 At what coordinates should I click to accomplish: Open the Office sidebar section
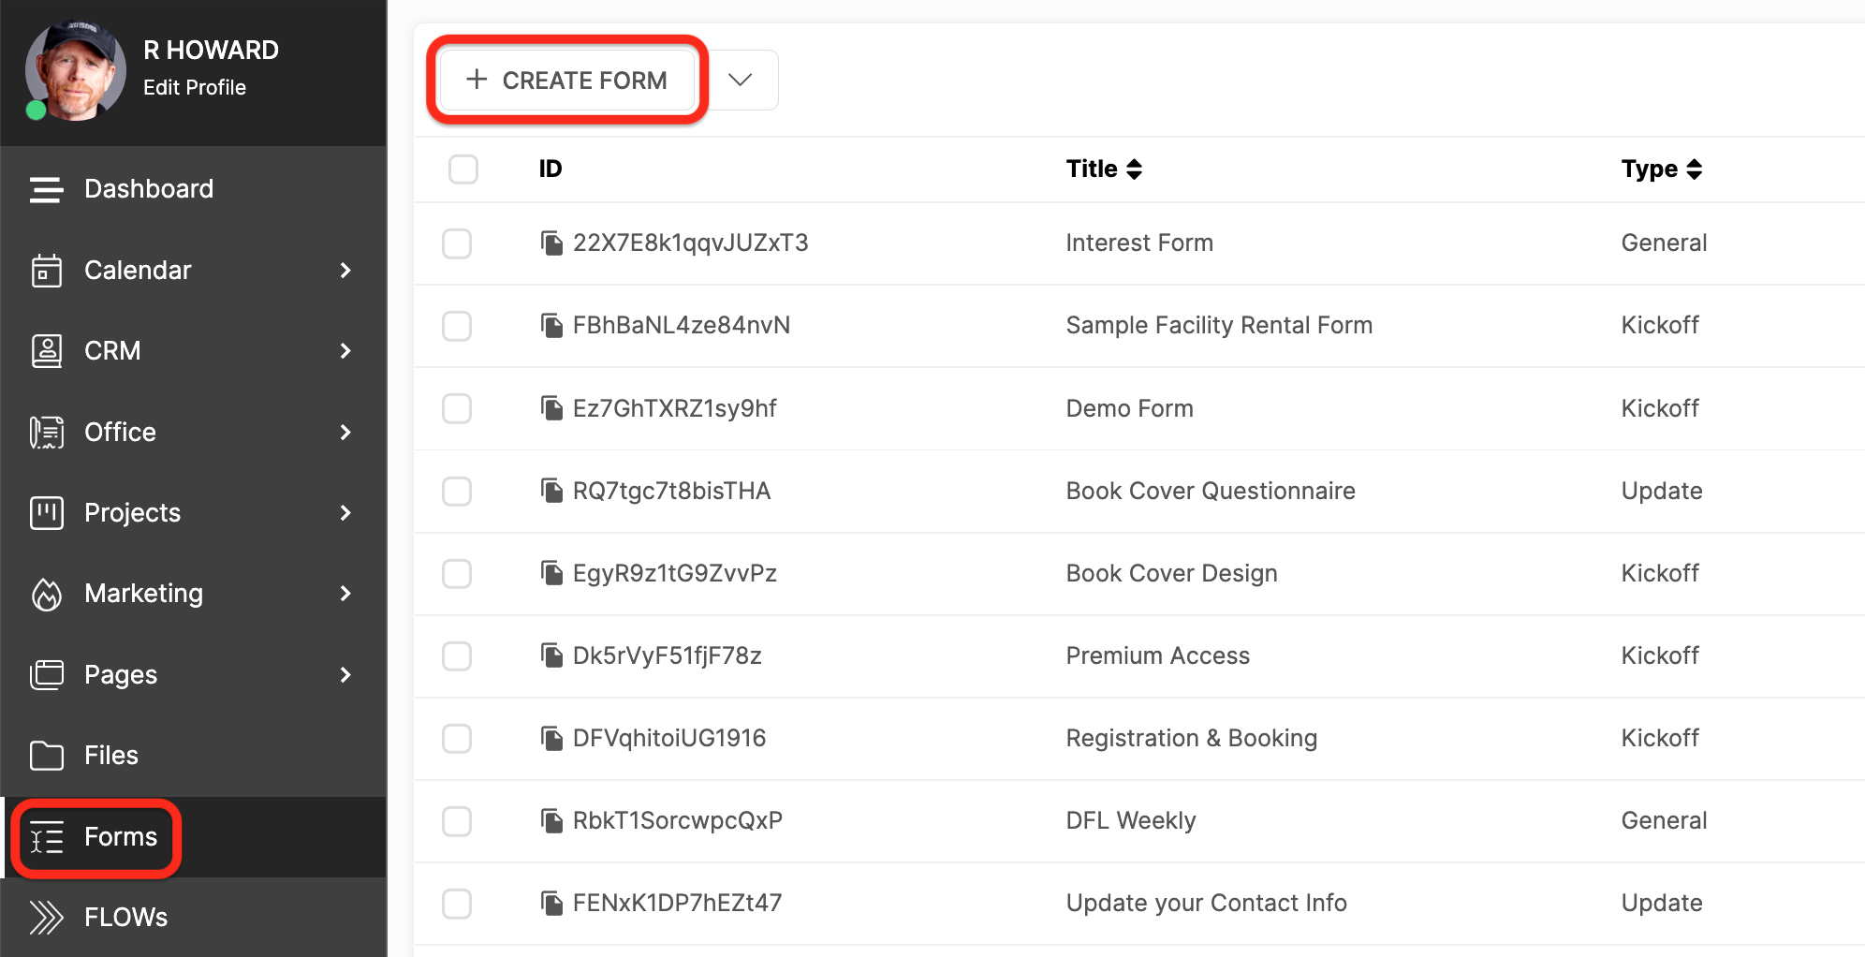coord(193,432)
